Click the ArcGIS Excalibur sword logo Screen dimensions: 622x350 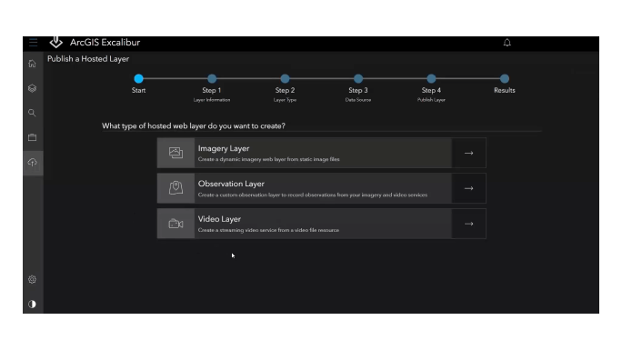56,42
